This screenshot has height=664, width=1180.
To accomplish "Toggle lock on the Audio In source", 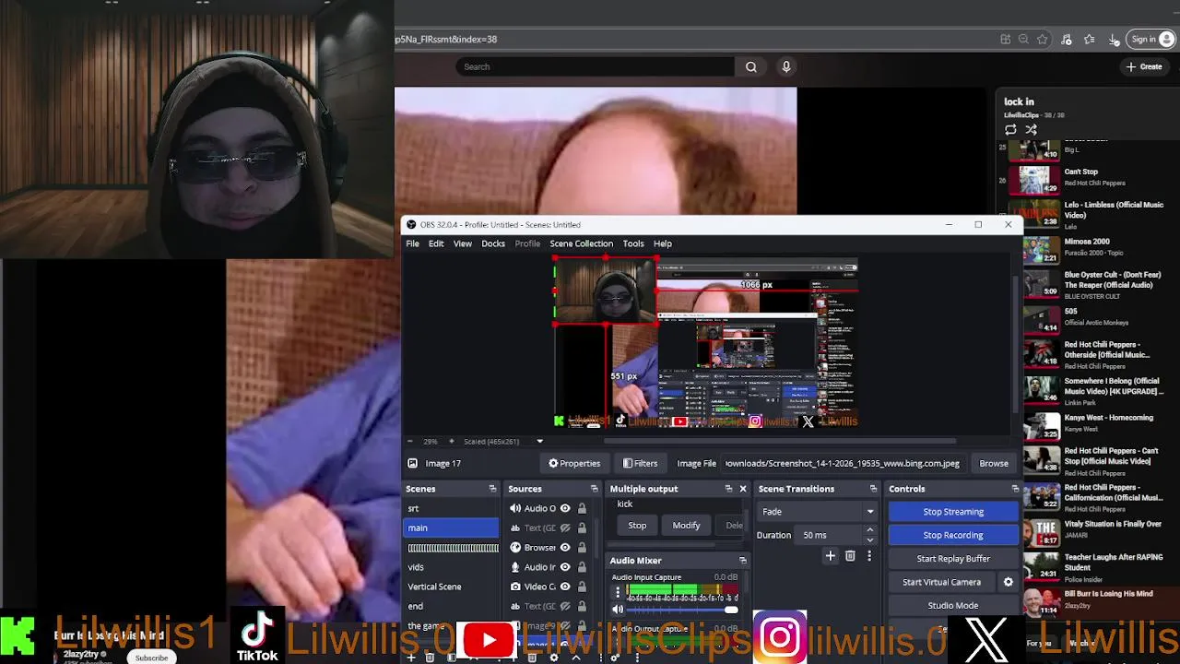I will 582,567.
